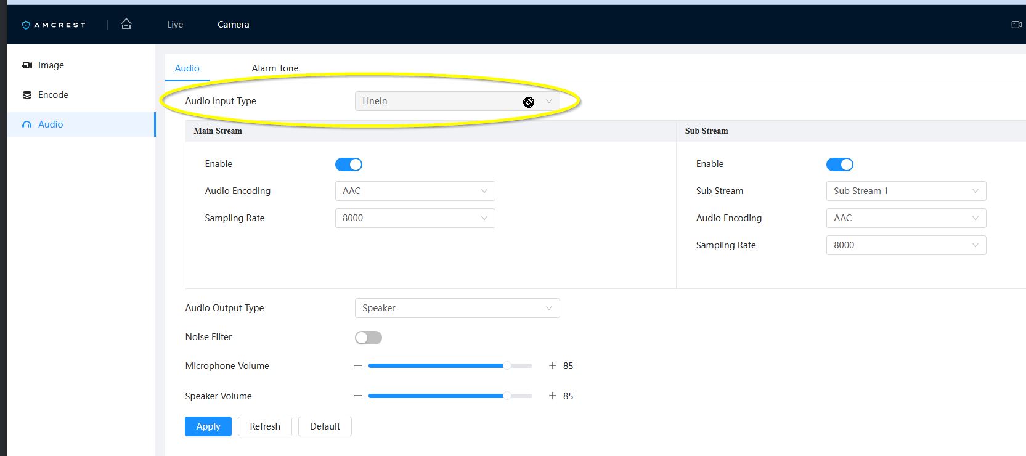This screenshot has height=456, width=1026.
Task: Open Main Stream Sampling Rate dropdown
Action: [415, 218]
